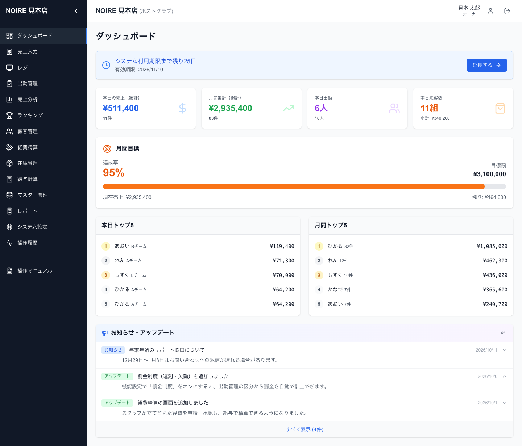Click the 経費精算の画面を追加しました title

click(173, 403)
